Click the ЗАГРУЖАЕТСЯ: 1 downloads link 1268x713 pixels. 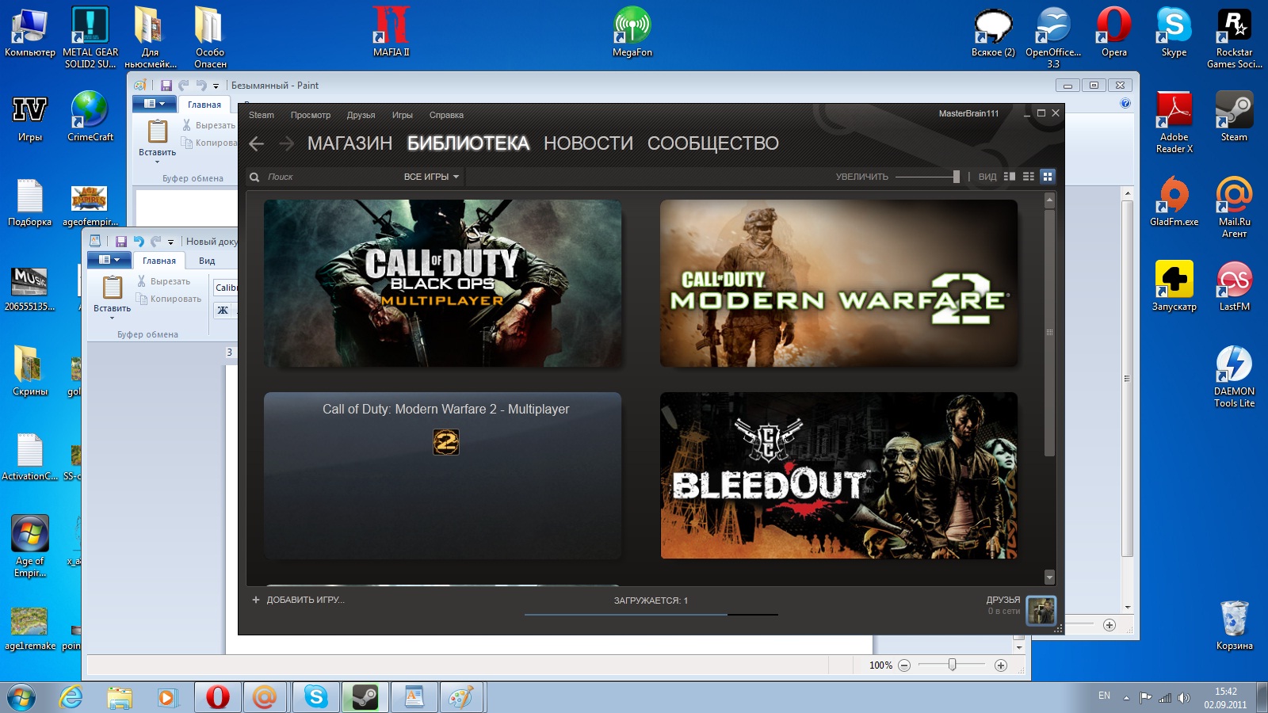pos(651,601)
